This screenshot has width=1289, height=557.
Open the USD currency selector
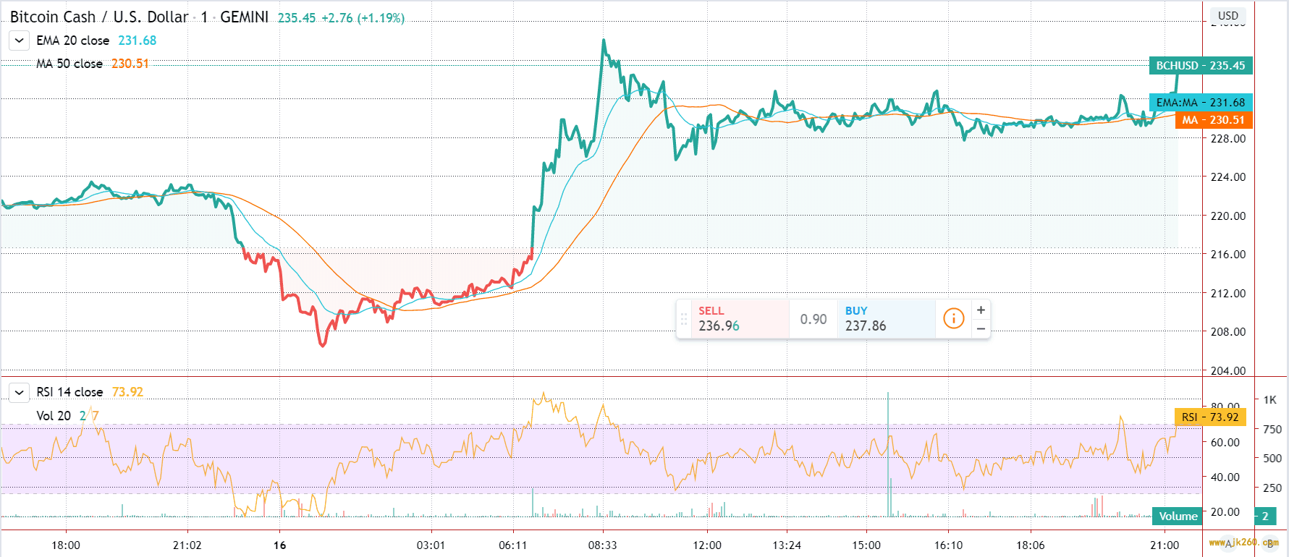click(x=1227, y=15)
